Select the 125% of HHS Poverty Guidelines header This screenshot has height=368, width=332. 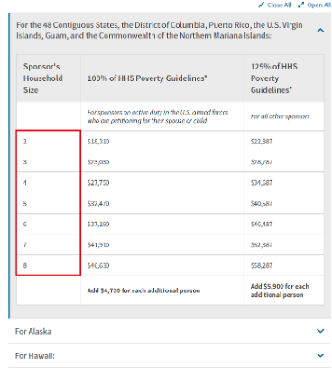[x=274, y=78]
